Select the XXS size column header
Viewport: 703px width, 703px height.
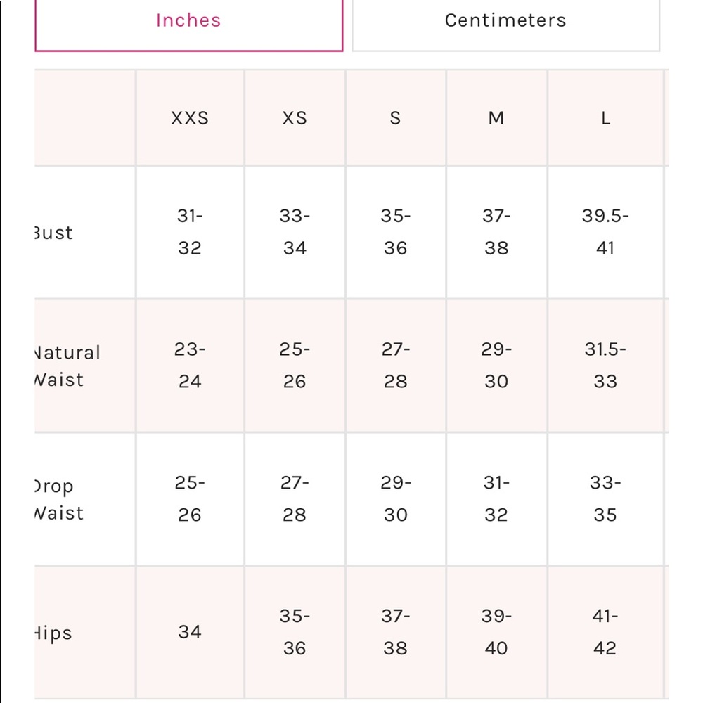tap(190, 118)
